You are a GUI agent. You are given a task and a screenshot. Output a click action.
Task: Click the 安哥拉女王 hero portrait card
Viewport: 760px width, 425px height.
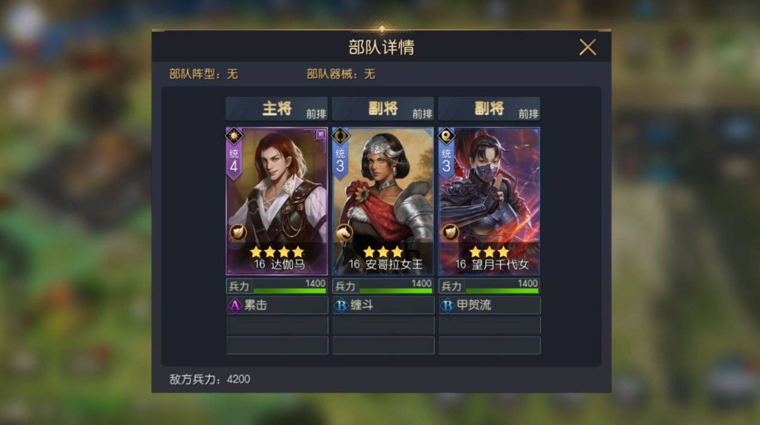[383, 201]
